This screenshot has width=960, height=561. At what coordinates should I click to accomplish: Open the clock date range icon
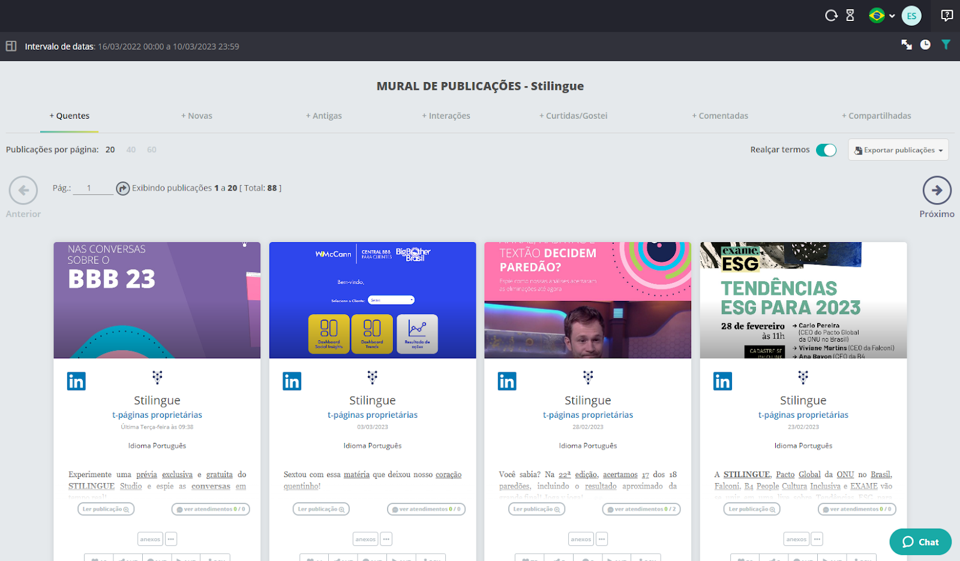pyautogui.click(x=926, y=44)
